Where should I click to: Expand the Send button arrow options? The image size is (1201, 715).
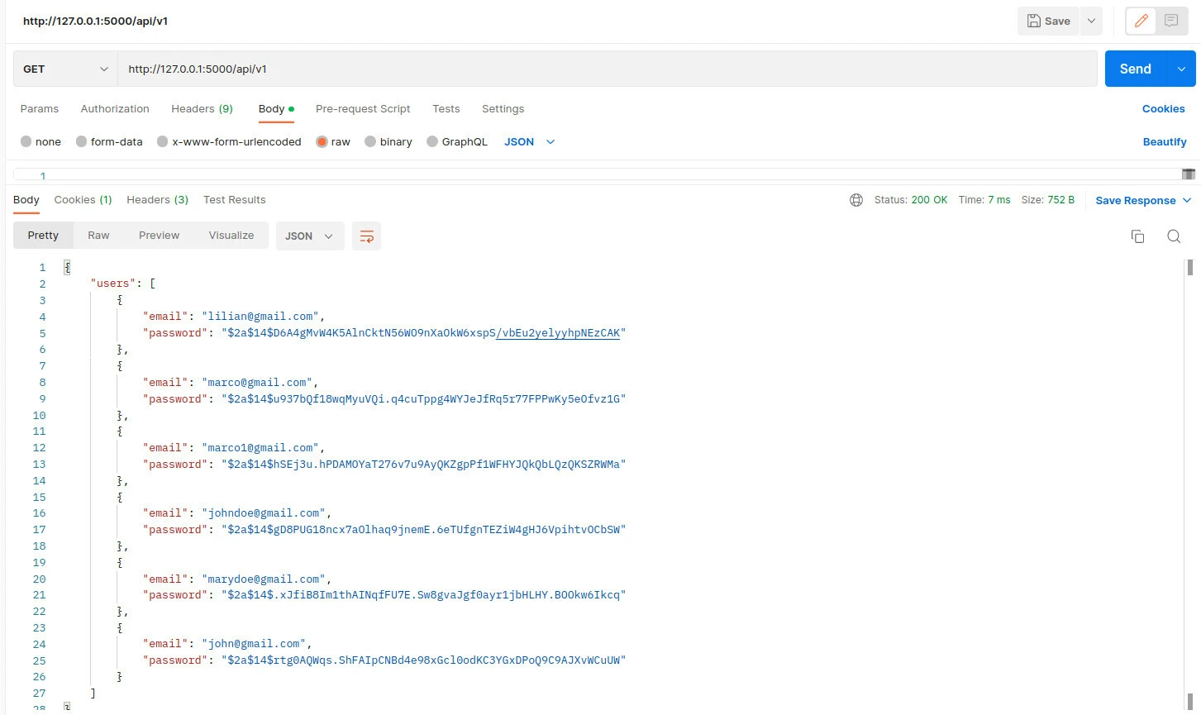tap(1180, 69)
